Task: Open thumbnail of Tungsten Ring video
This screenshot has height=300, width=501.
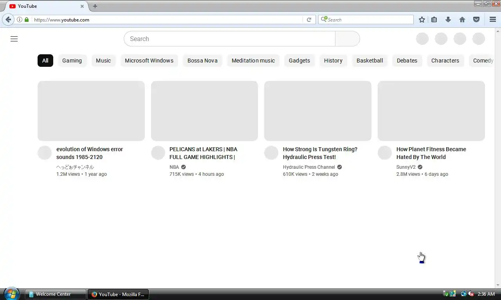Action: (318, 111)
